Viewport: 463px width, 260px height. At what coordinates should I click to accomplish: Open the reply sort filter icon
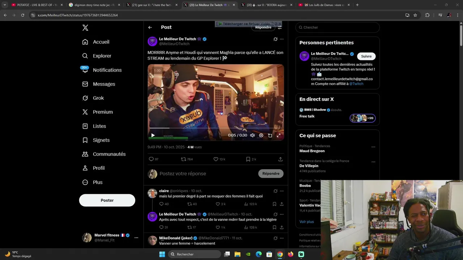[280, 27]
